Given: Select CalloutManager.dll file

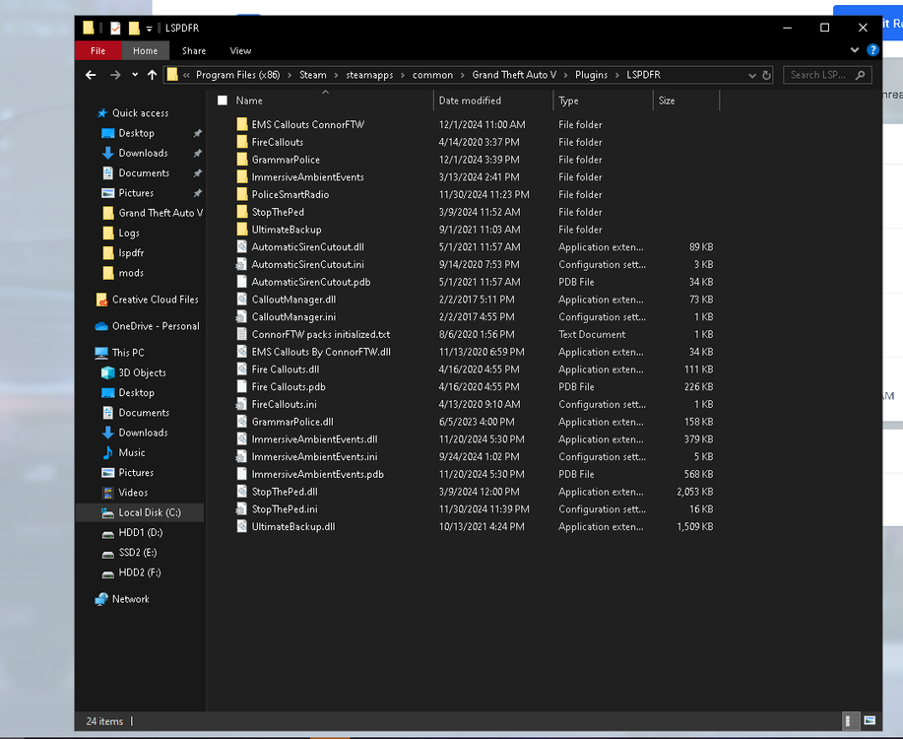Looking at the screenshot, I should pos(293,300).
